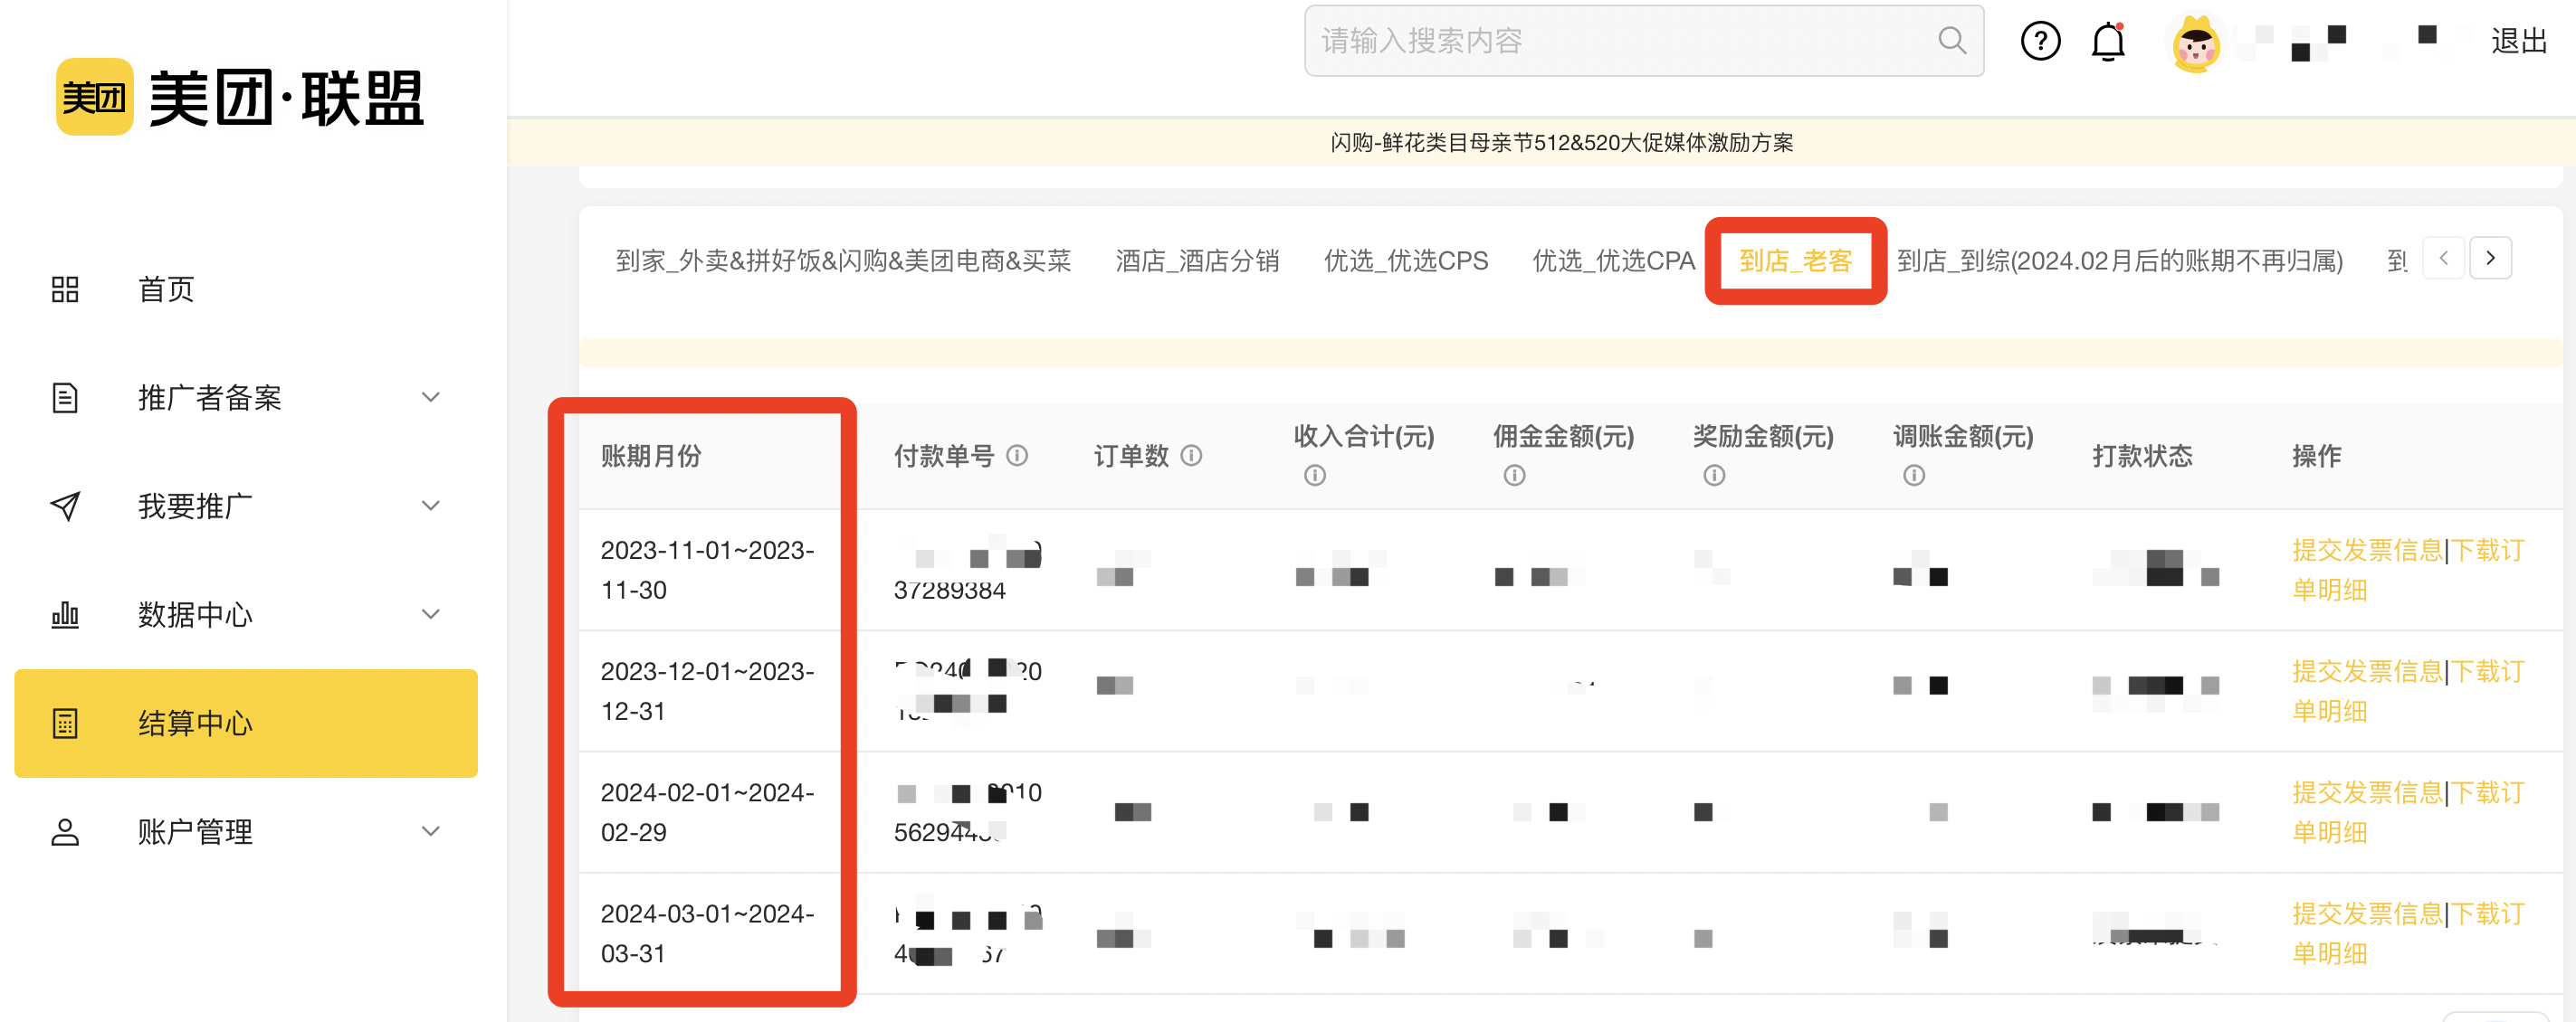Viewport: 2576px width, 1022px height.
Task: Click the info icon under 调账金额(元)
Action: pos(1913,476)
